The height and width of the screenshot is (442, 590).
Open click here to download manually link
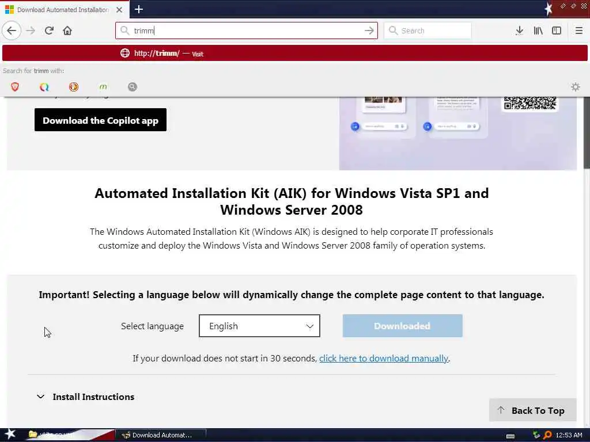(383, 358)
